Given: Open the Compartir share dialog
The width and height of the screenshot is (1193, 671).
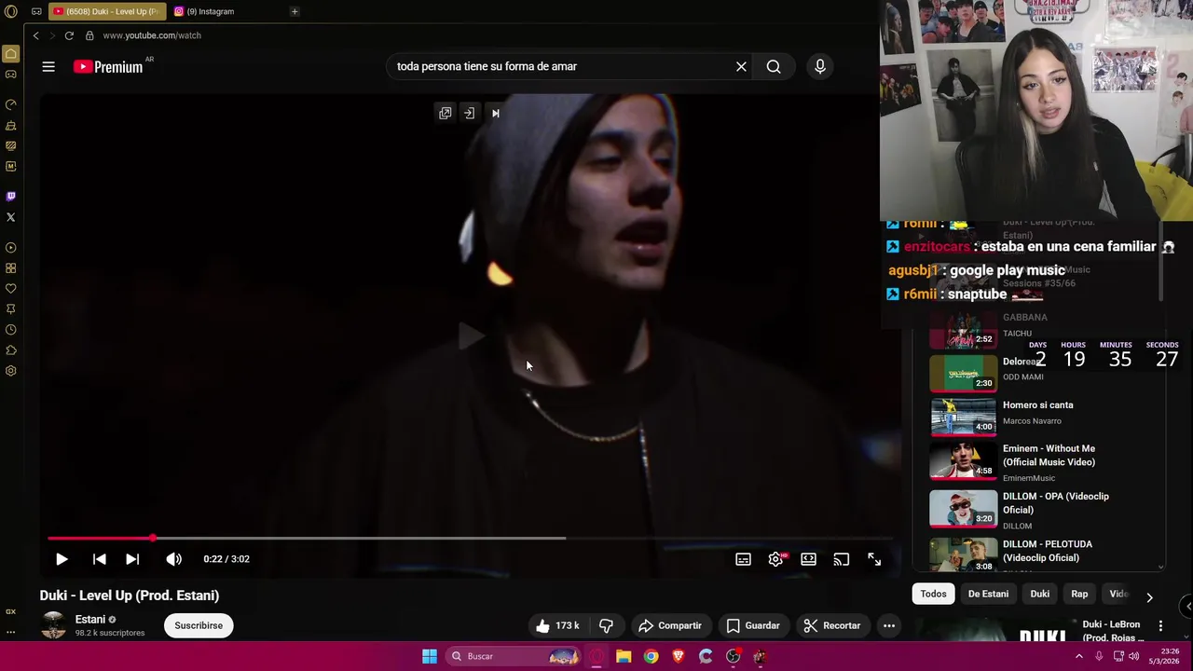Looking at the screenshot, I should (x=669, y=625).
